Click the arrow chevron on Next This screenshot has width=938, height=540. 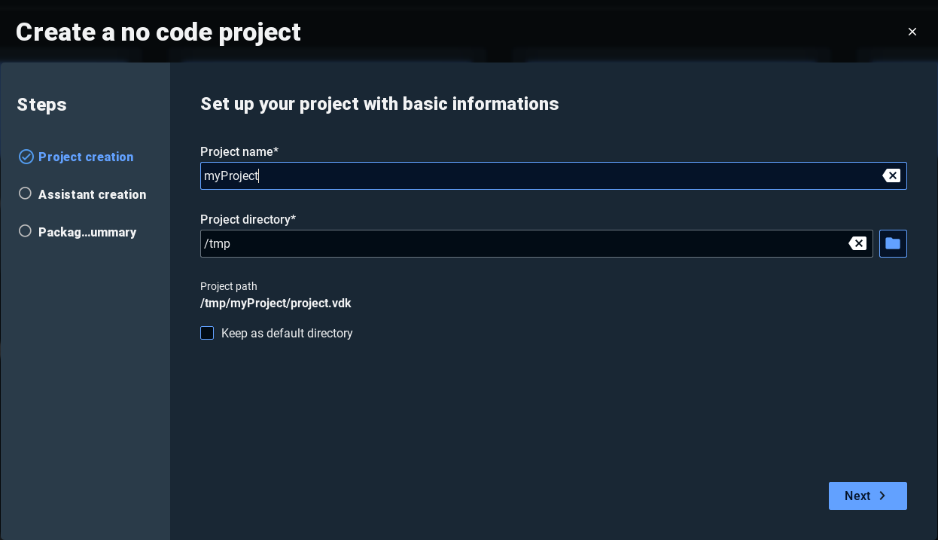tap(883, 496)
